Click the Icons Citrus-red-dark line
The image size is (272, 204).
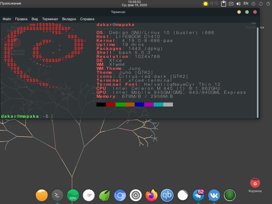point(142,76)
